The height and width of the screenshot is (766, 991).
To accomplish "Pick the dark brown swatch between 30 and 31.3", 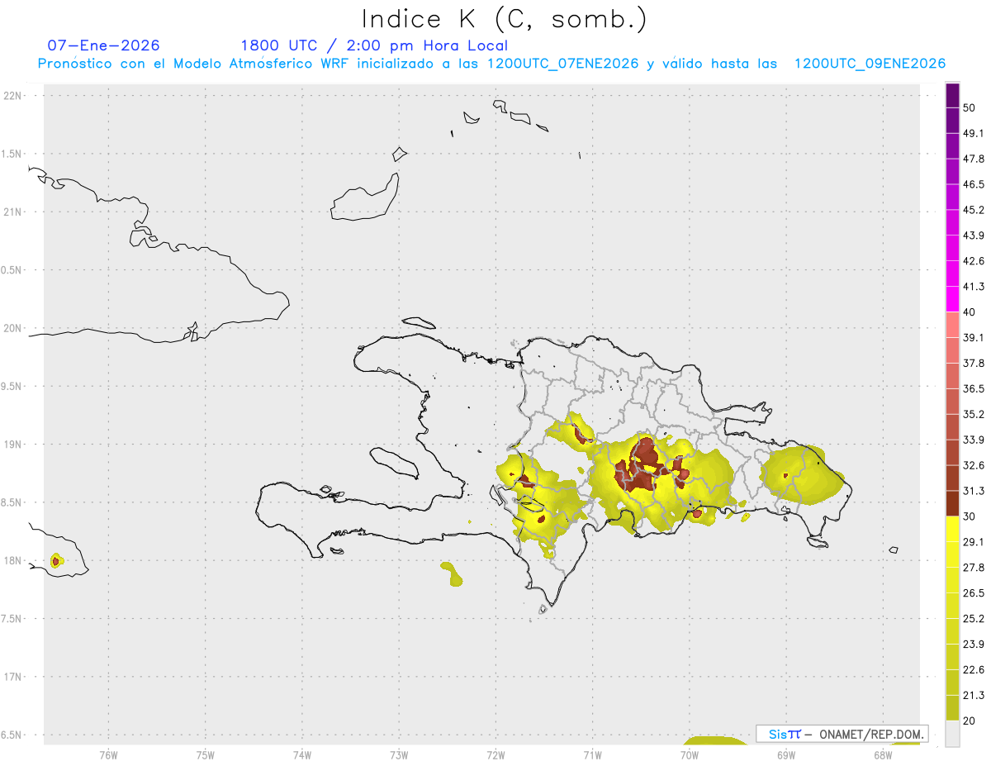I will pos(952,503).
